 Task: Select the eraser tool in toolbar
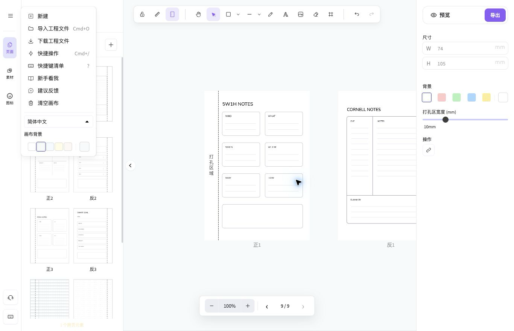click(316, 14)
